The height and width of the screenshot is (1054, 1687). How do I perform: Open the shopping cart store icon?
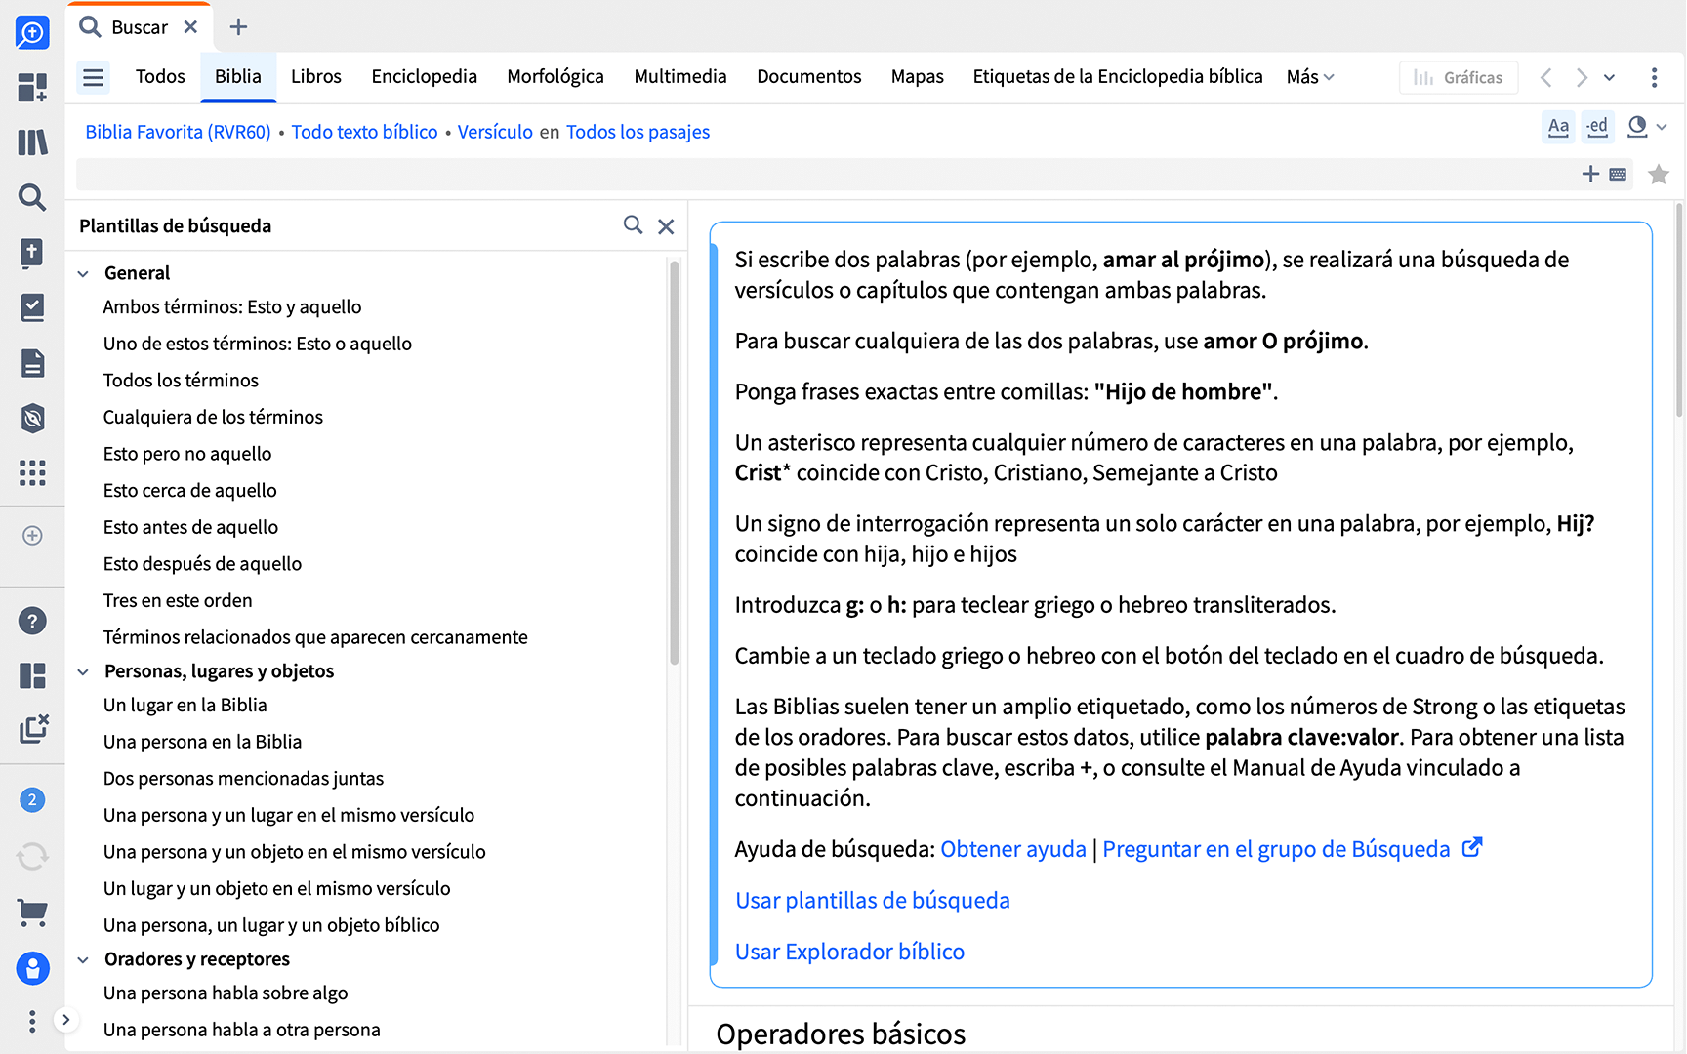pos(32,912)
